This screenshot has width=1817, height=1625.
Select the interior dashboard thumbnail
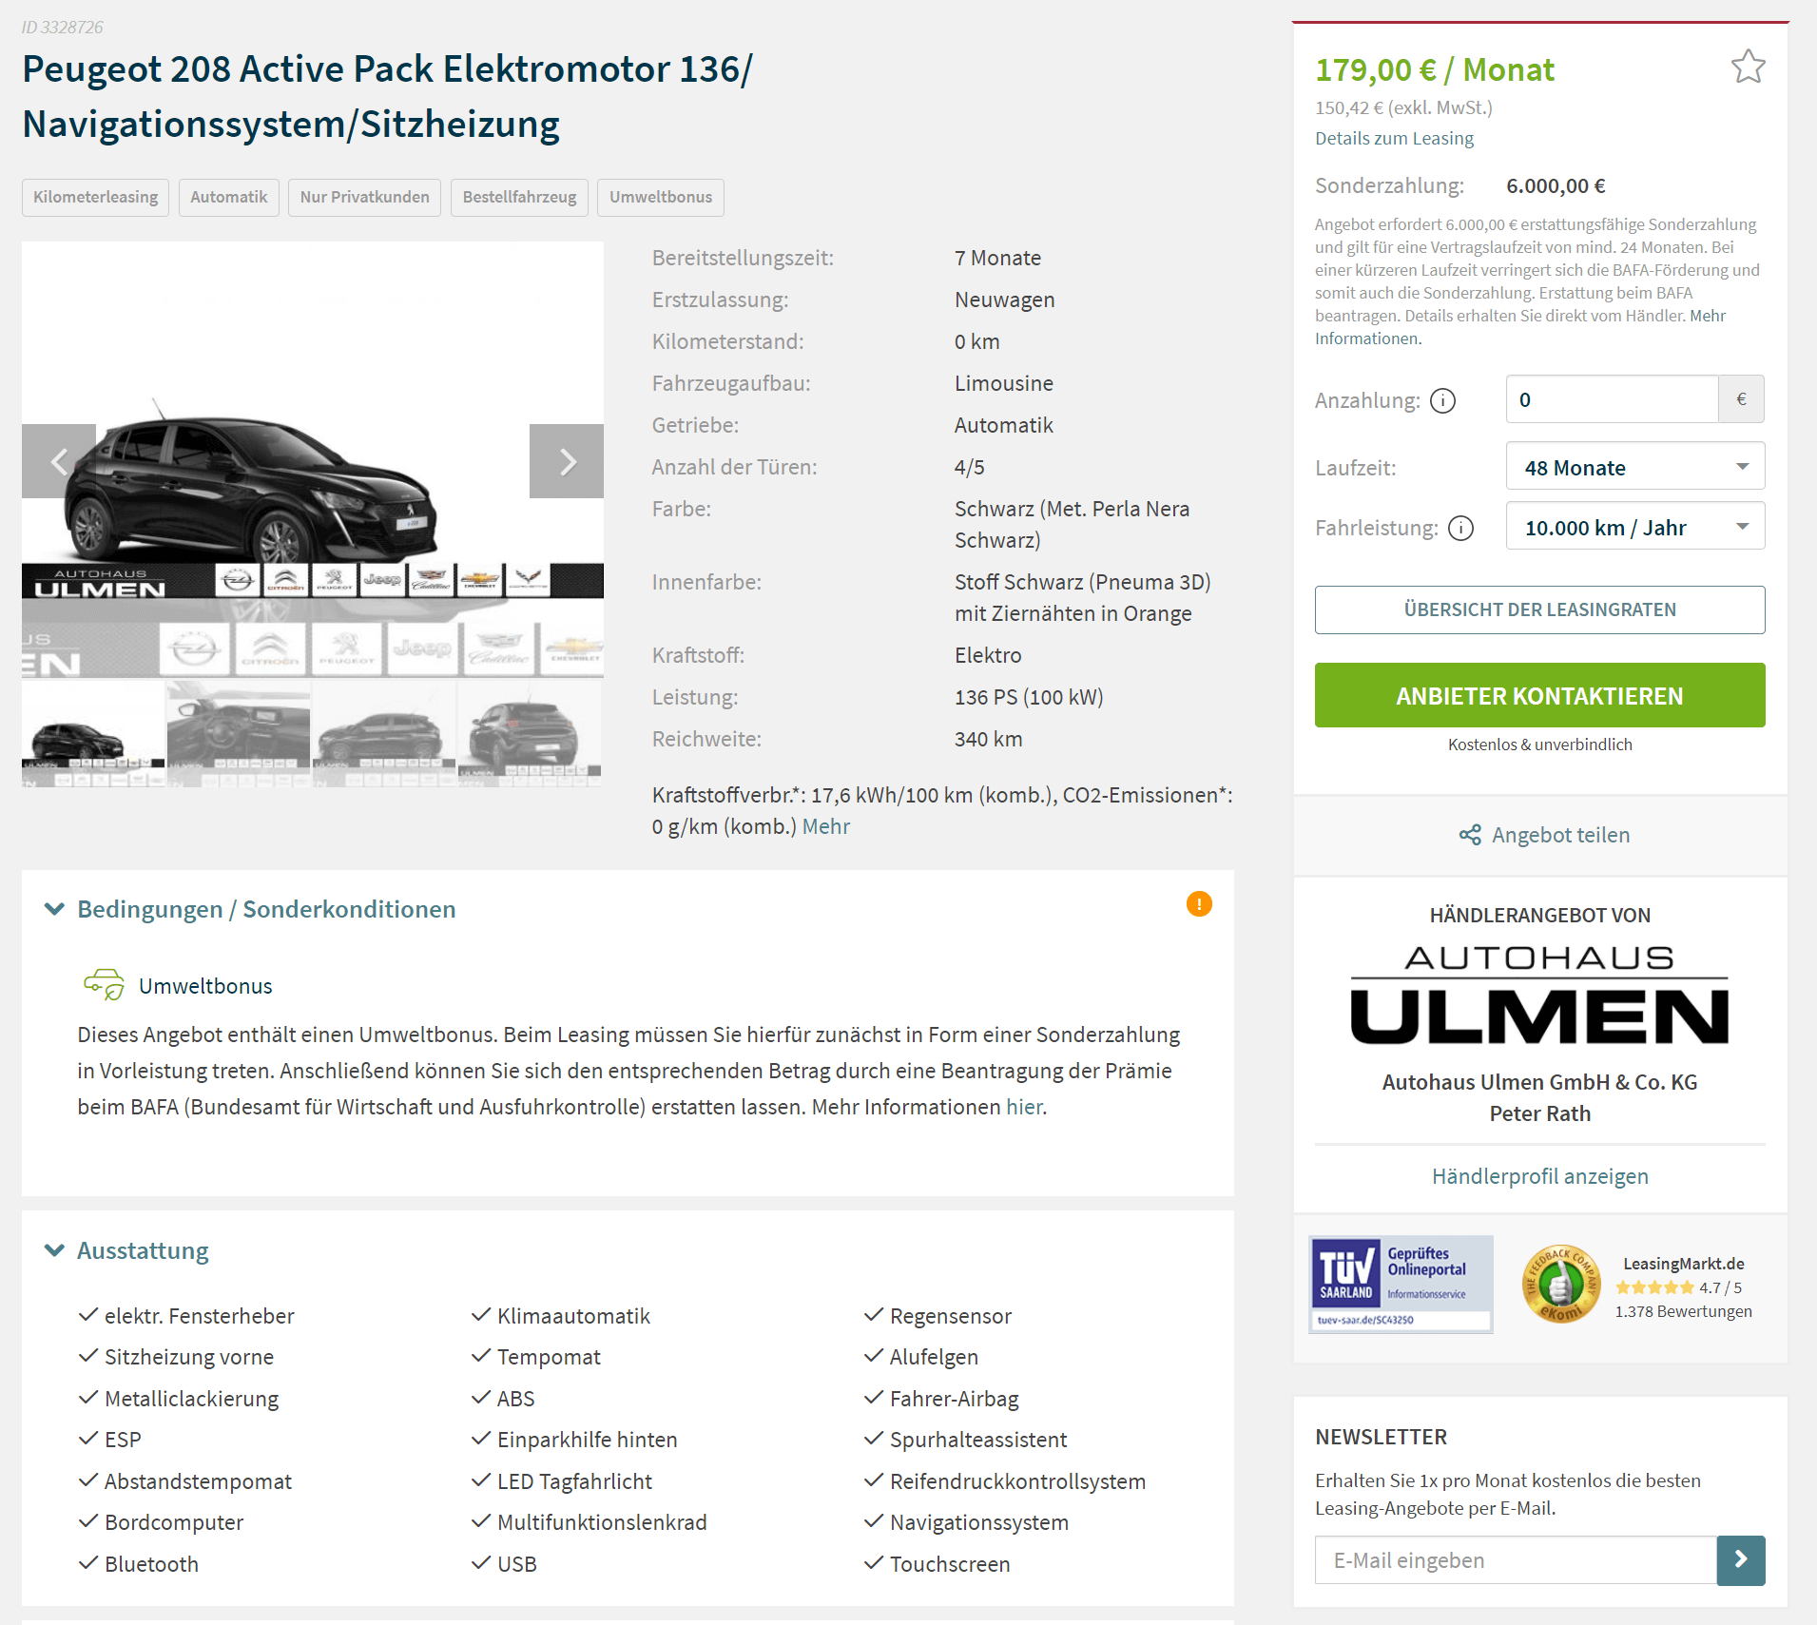click(x=239, y=734)
